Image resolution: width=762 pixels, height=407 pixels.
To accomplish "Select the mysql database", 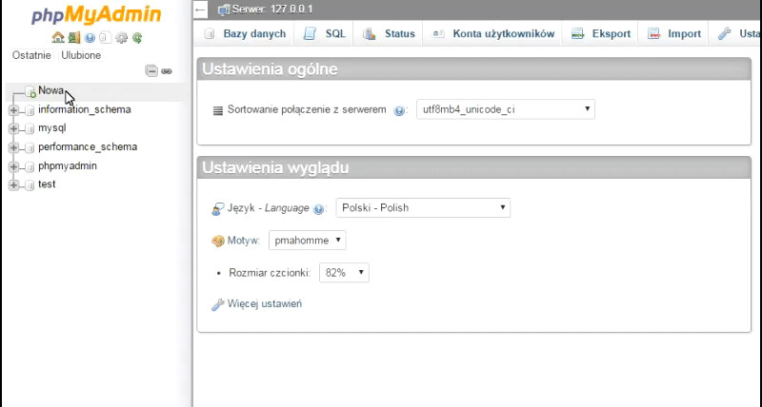I will [52, 128].
